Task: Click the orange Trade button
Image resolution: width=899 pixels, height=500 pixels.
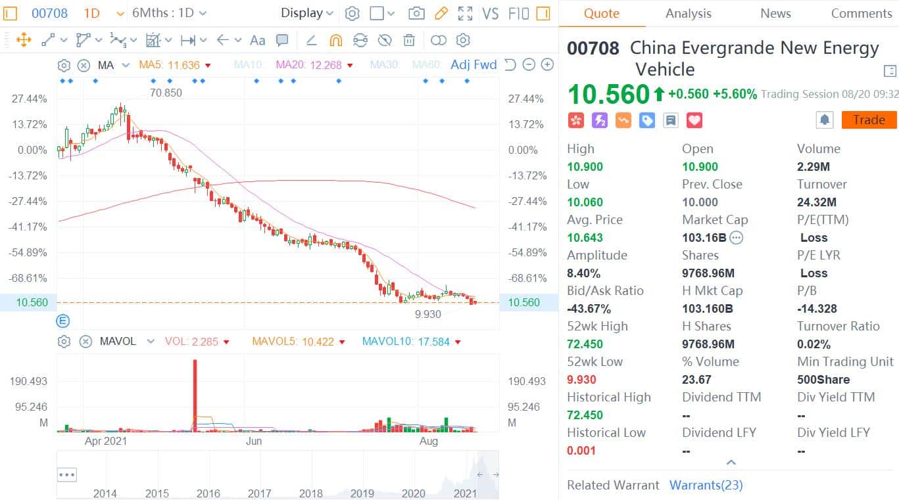Action: coord(868,120)
